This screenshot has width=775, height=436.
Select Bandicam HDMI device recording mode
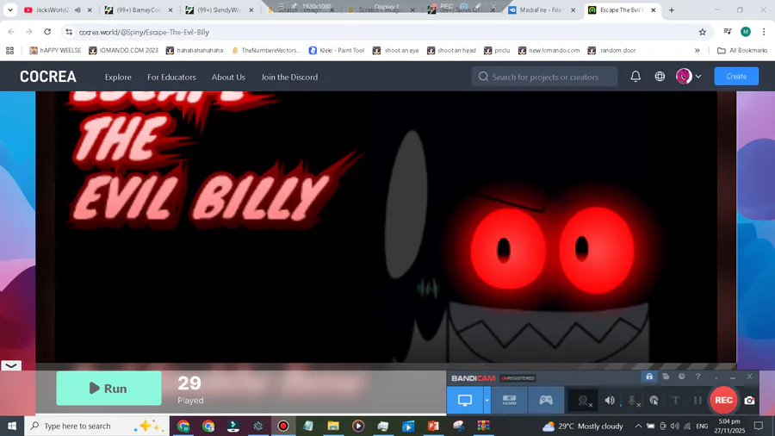tap(509, 401)
